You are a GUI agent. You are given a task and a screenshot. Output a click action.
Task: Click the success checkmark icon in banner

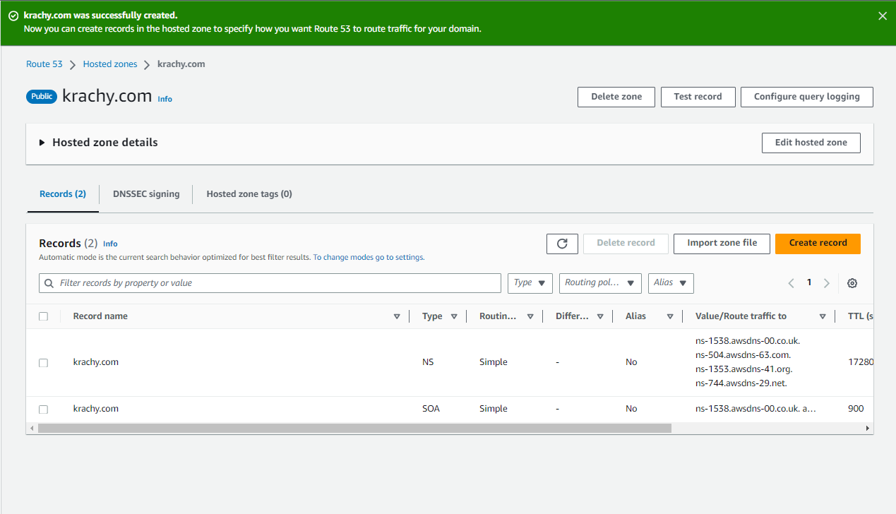(13, 16)
